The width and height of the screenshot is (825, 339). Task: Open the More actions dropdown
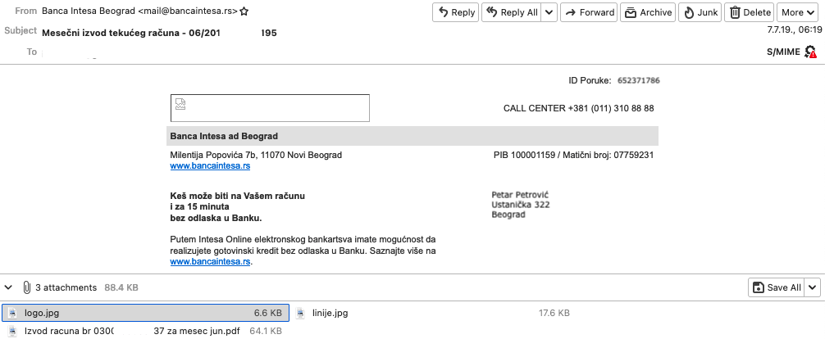point(798,12)
